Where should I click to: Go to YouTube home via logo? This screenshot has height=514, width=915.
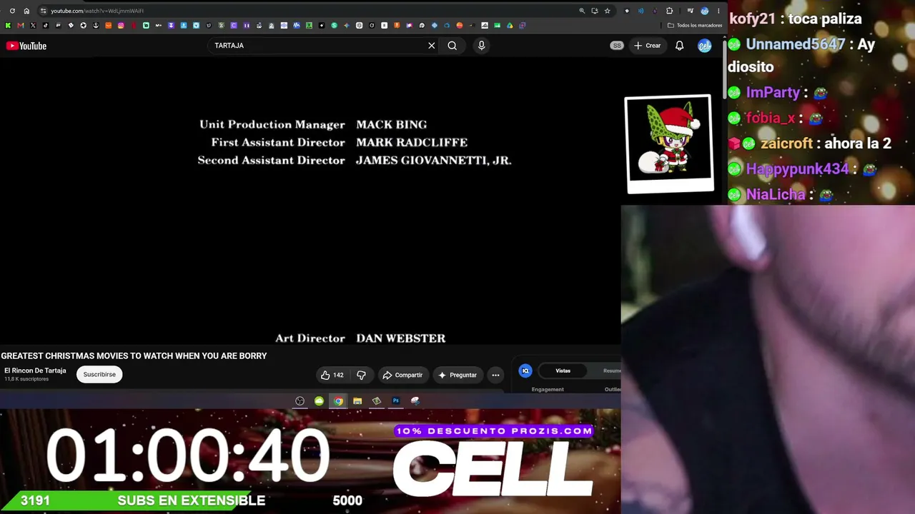26,46
